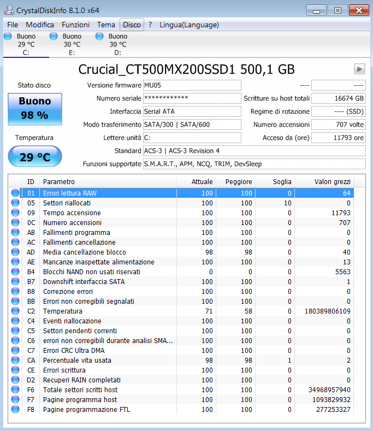Screen dimensions: 373x431
Task: Click the Numero accensioni field 707 volte
Action: point(339,125)
